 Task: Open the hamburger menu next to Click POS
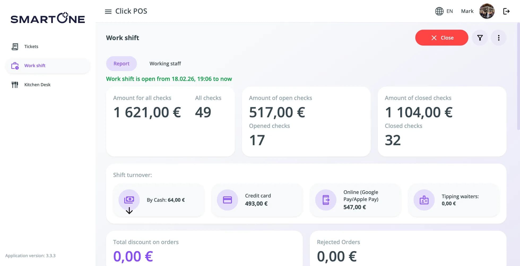click(108, 11)
